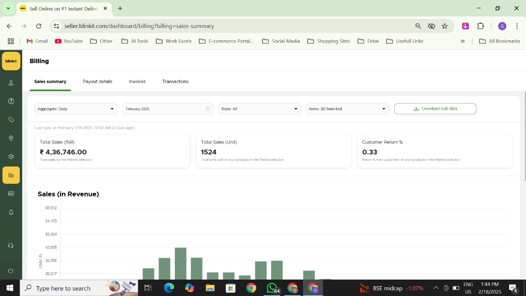Image resolution: width=526 pixels, height=296 pixels.
Task: Click the Download bulk data button
Action: point(435,109)
